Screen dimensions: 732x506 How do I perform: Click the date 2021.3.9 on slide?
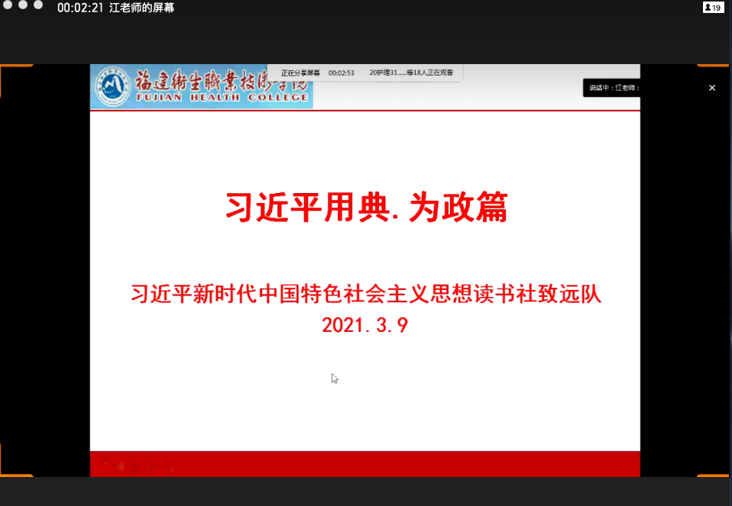click(365, 325)
